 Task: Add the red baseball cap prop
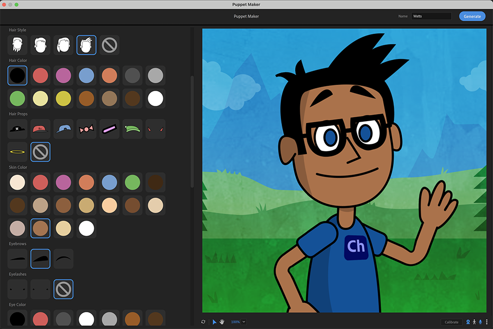coord(40,129)
